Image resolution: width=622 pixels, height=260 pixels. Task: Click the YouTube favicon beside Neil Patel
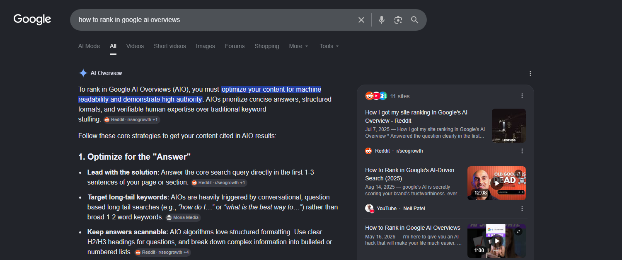click(x=369, y=208)
